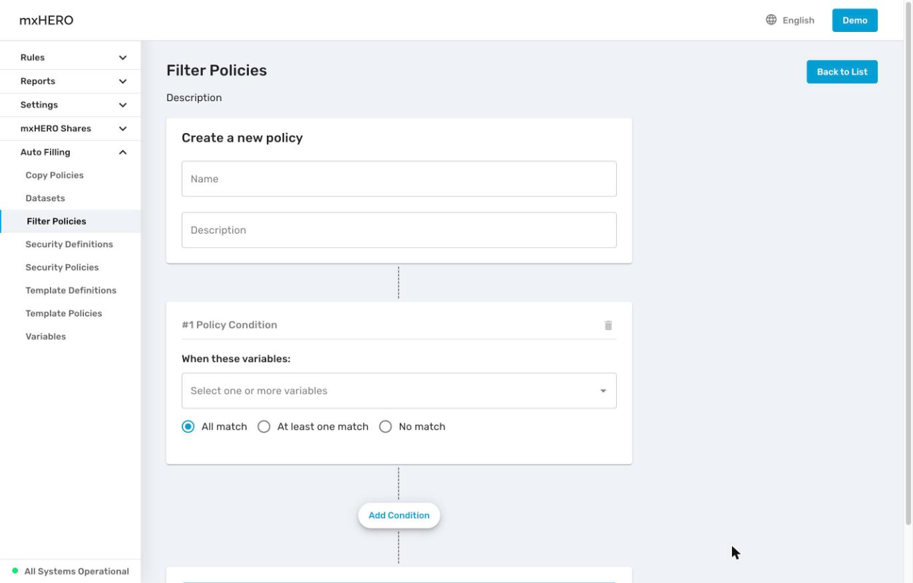
Task: Select Filter Policies sidebar item
Action: (71, 222)
